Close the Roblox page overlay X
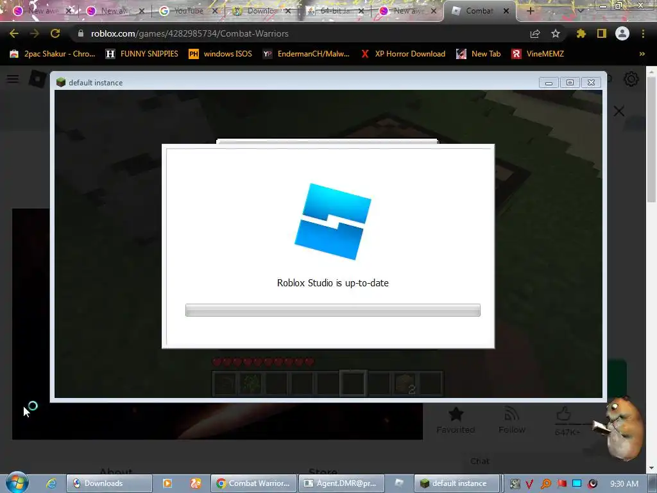The height and width of the screenshot is (493, 657). [x=619, y=111]
